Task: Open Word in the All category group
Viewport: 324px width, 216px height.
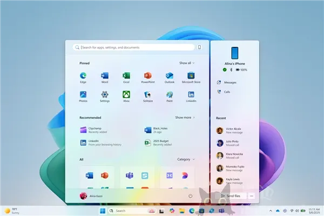Action: pyautogui.click(x=89, y=175)
